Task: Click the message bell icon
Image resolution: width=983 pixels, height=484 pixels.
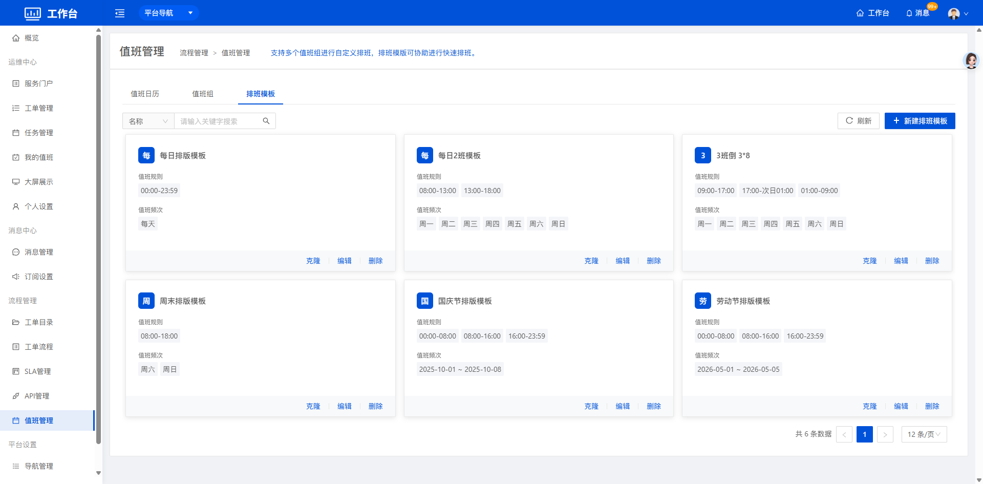Action: pyautogui.click(x=909, y=13)
